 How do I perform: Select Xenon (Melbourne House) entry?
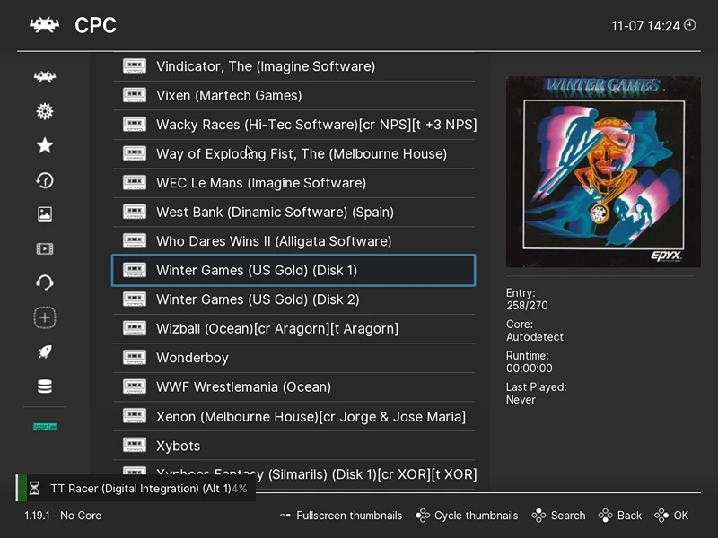click(x=293, y=416)
